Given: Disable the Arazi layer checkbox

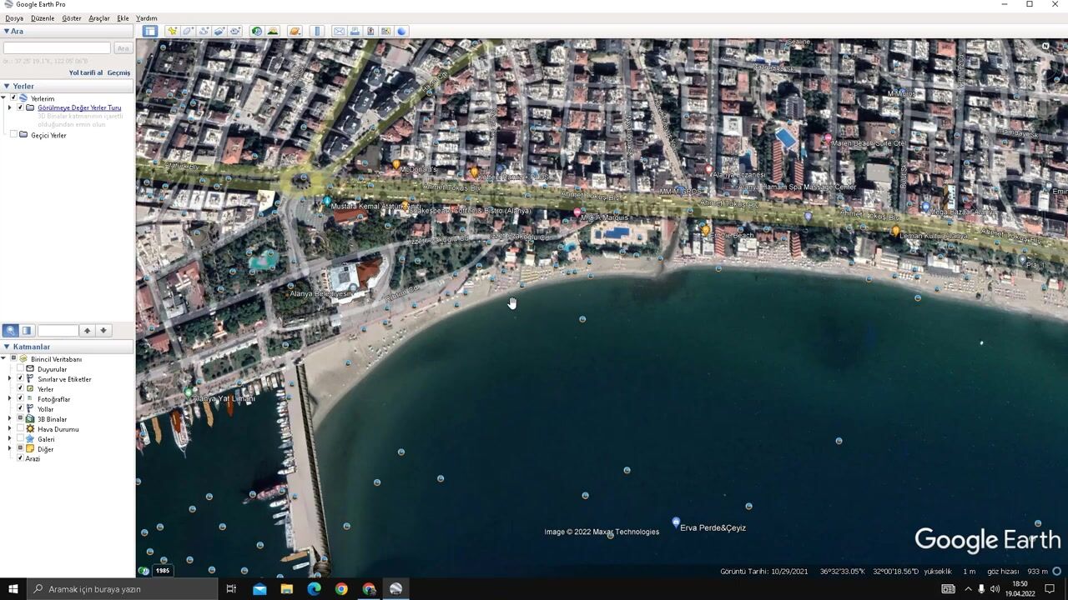Looking at the screenshot, I should [20, 458].
